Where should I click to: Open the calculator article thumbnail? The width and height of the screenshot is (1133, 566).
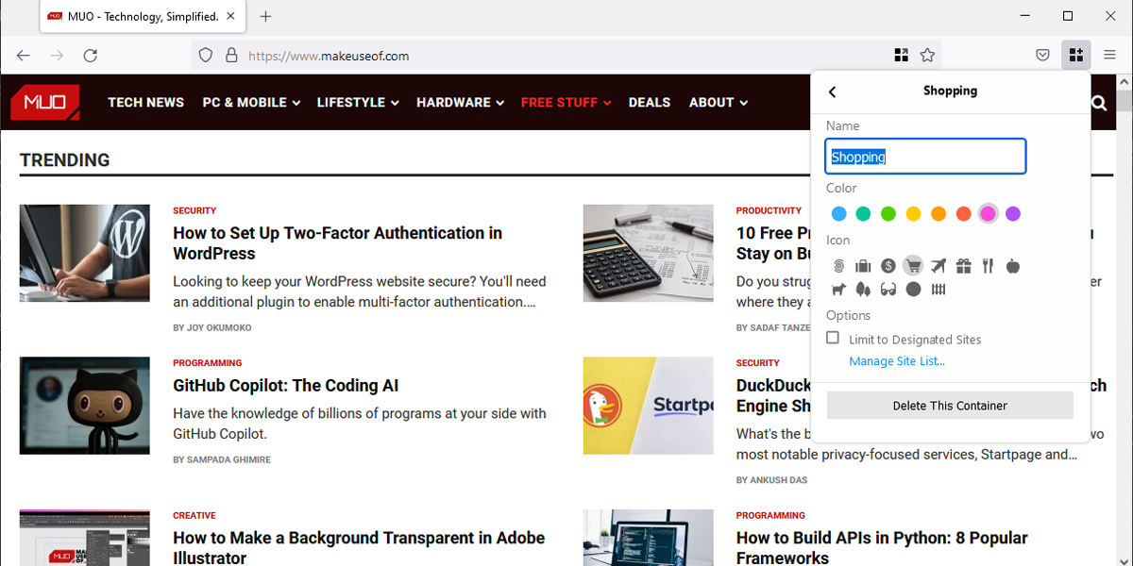tap(648, 253)
